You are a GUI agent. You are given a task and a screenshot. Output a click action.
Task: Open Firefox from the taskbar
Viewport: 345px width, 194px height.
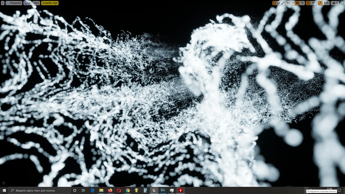coord(110,190)
